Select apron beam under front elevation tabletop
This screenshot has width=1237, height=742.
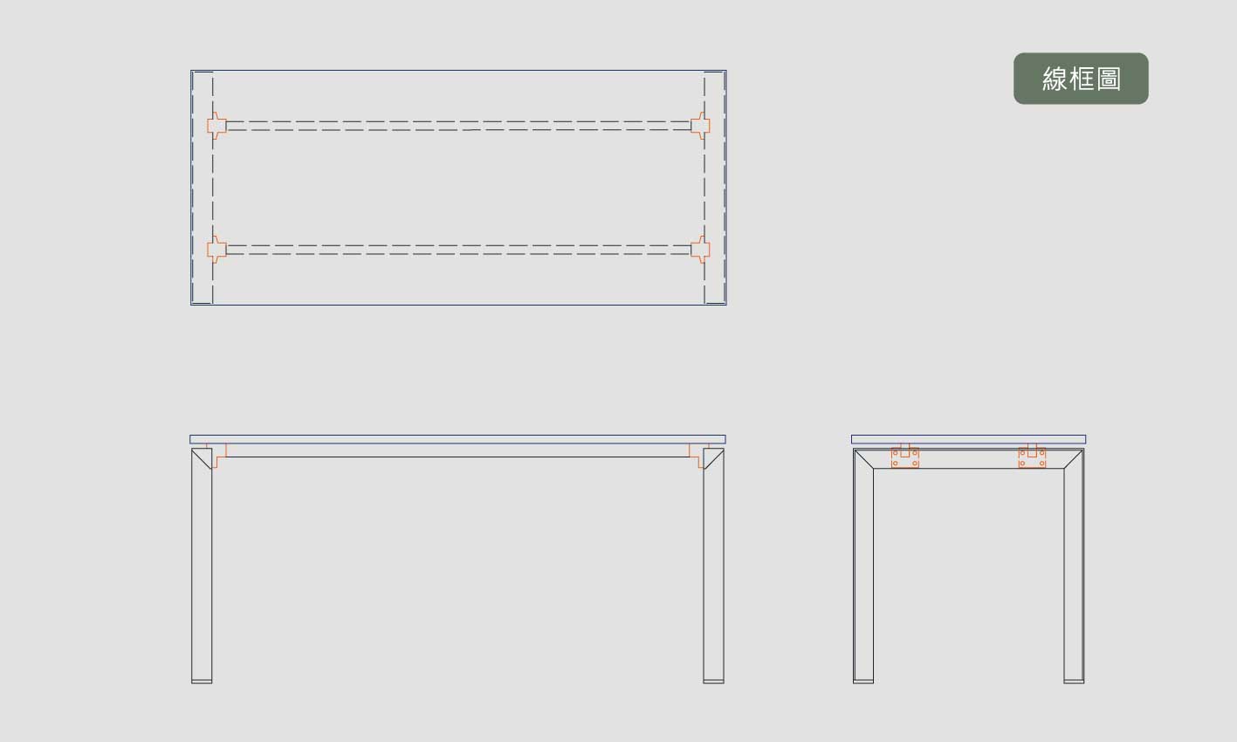pos(457,450)
